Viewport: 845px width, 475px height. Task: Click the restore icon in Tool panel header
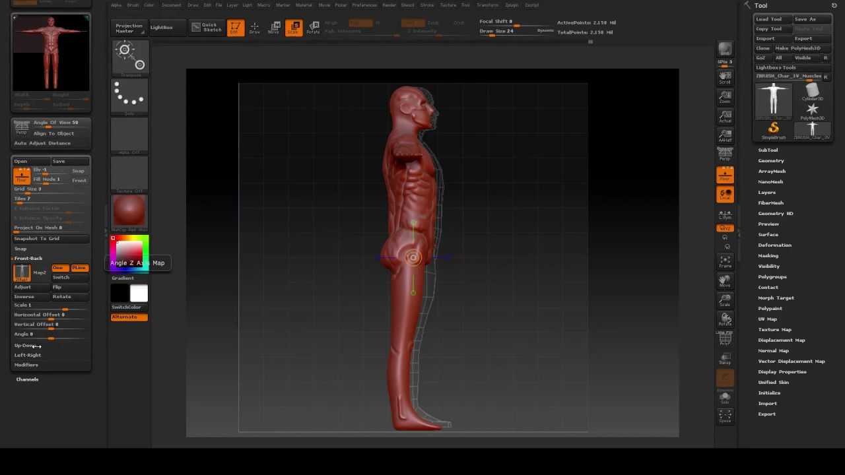834,5
